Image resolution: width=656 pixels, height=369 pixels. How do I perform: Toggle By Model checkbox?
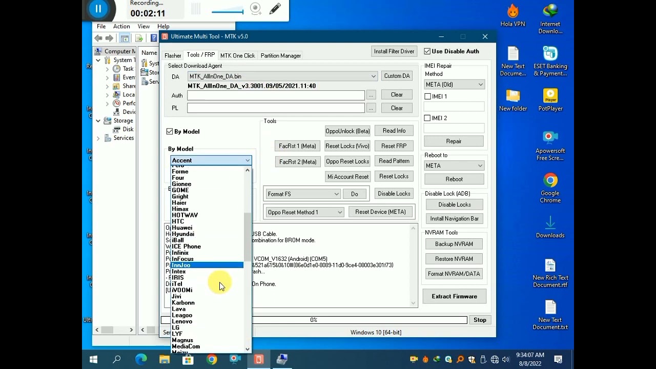pos(170,132)
